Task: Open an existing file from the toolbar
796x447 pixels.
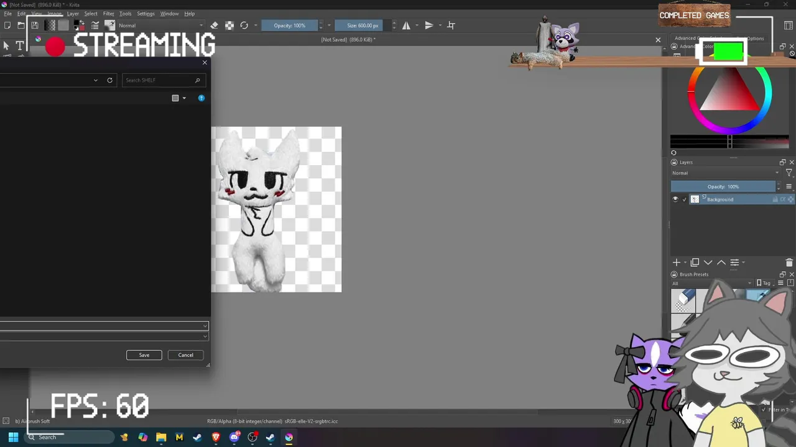Action: click(x=21, y=25)
